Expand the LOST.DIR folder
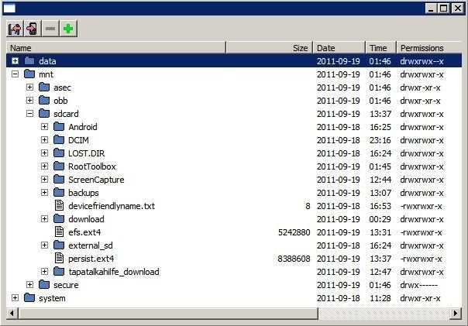 click(44, 153)
